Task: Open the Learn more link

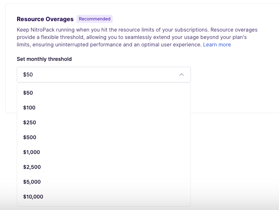Action: (x=217, y=45)
